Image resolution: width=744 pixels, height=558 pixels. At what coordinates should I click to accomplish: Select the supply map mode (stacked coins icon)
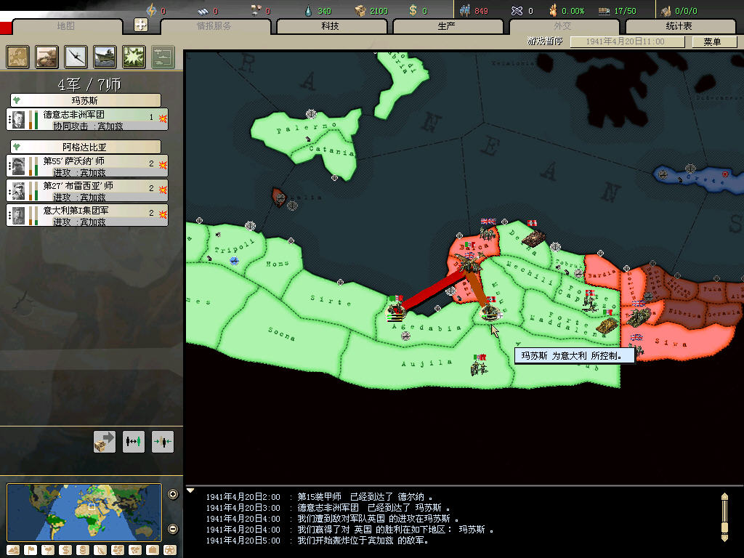click(x=83, y=550)
